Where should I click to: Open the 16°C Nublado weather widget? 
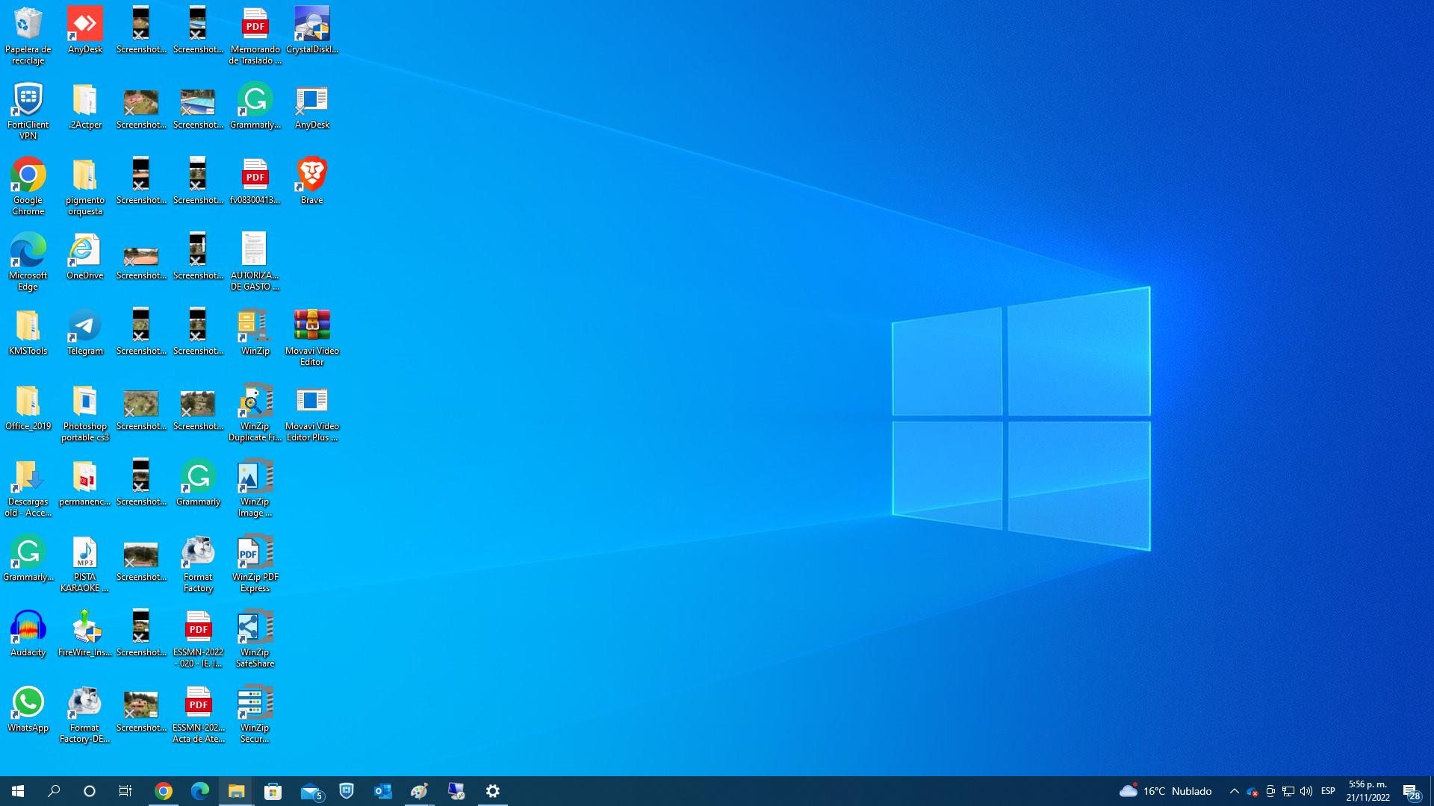[x=1165, y=791]
